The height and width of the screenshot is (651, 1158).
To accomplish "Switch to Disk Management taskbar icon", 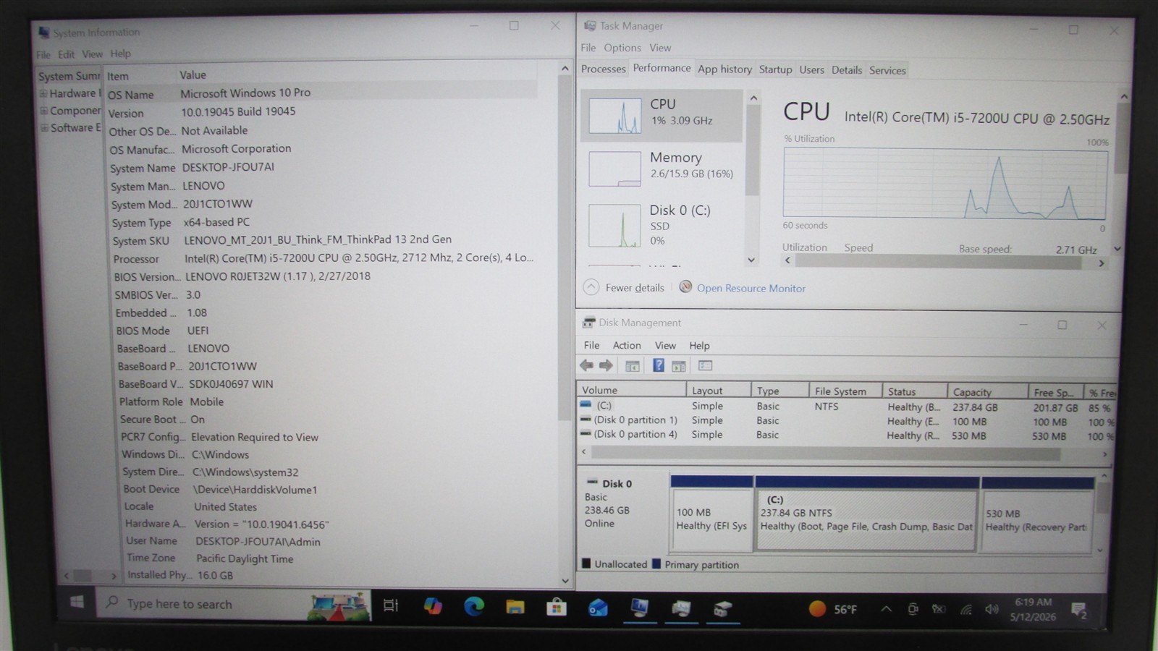I will tap(722, 608).
